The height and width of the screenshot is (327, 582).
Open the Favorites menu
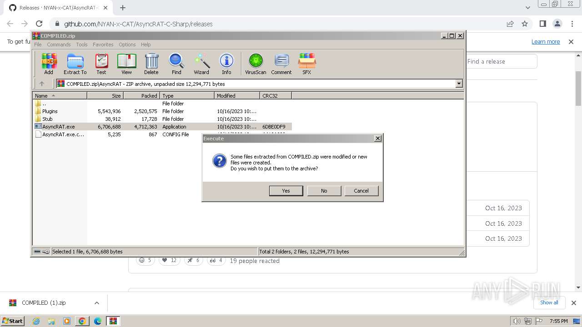[x=103, y=45]
